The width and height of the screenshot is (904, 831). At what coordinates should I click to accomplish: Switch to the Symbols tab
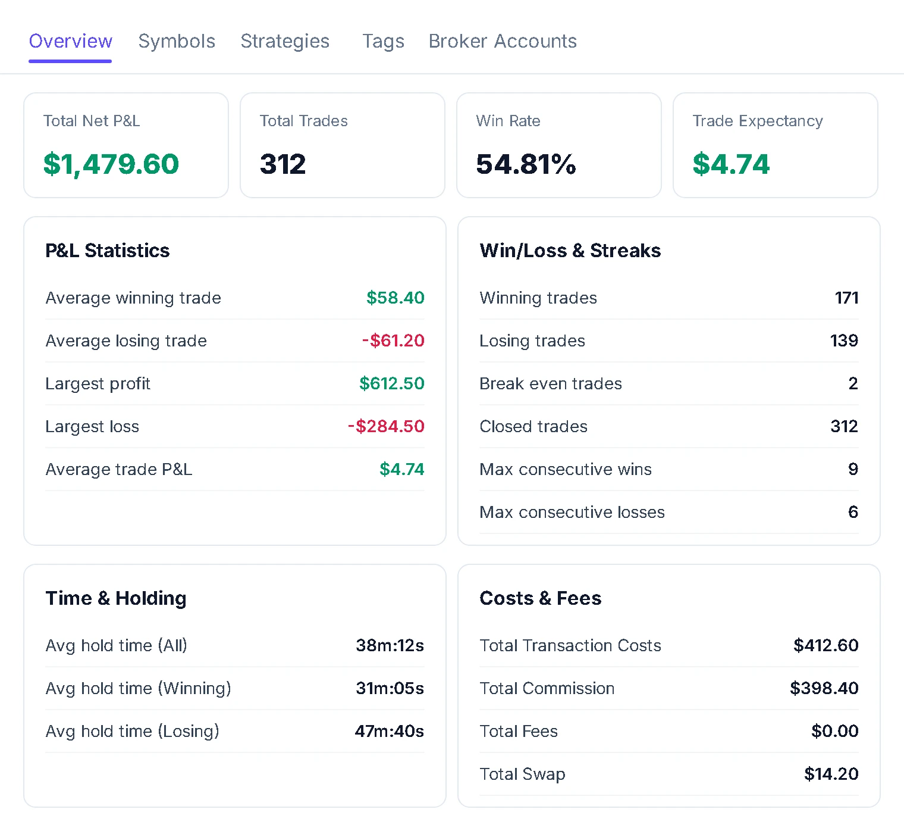(177, 41)
